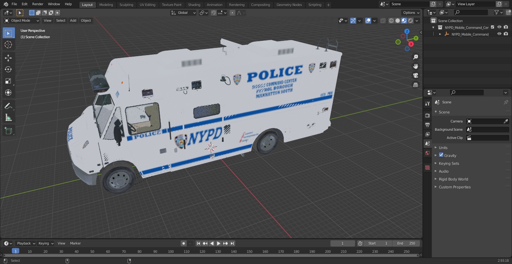The image size is (512, 264).
Task: Click the End frame field
Action: [406, 243]
